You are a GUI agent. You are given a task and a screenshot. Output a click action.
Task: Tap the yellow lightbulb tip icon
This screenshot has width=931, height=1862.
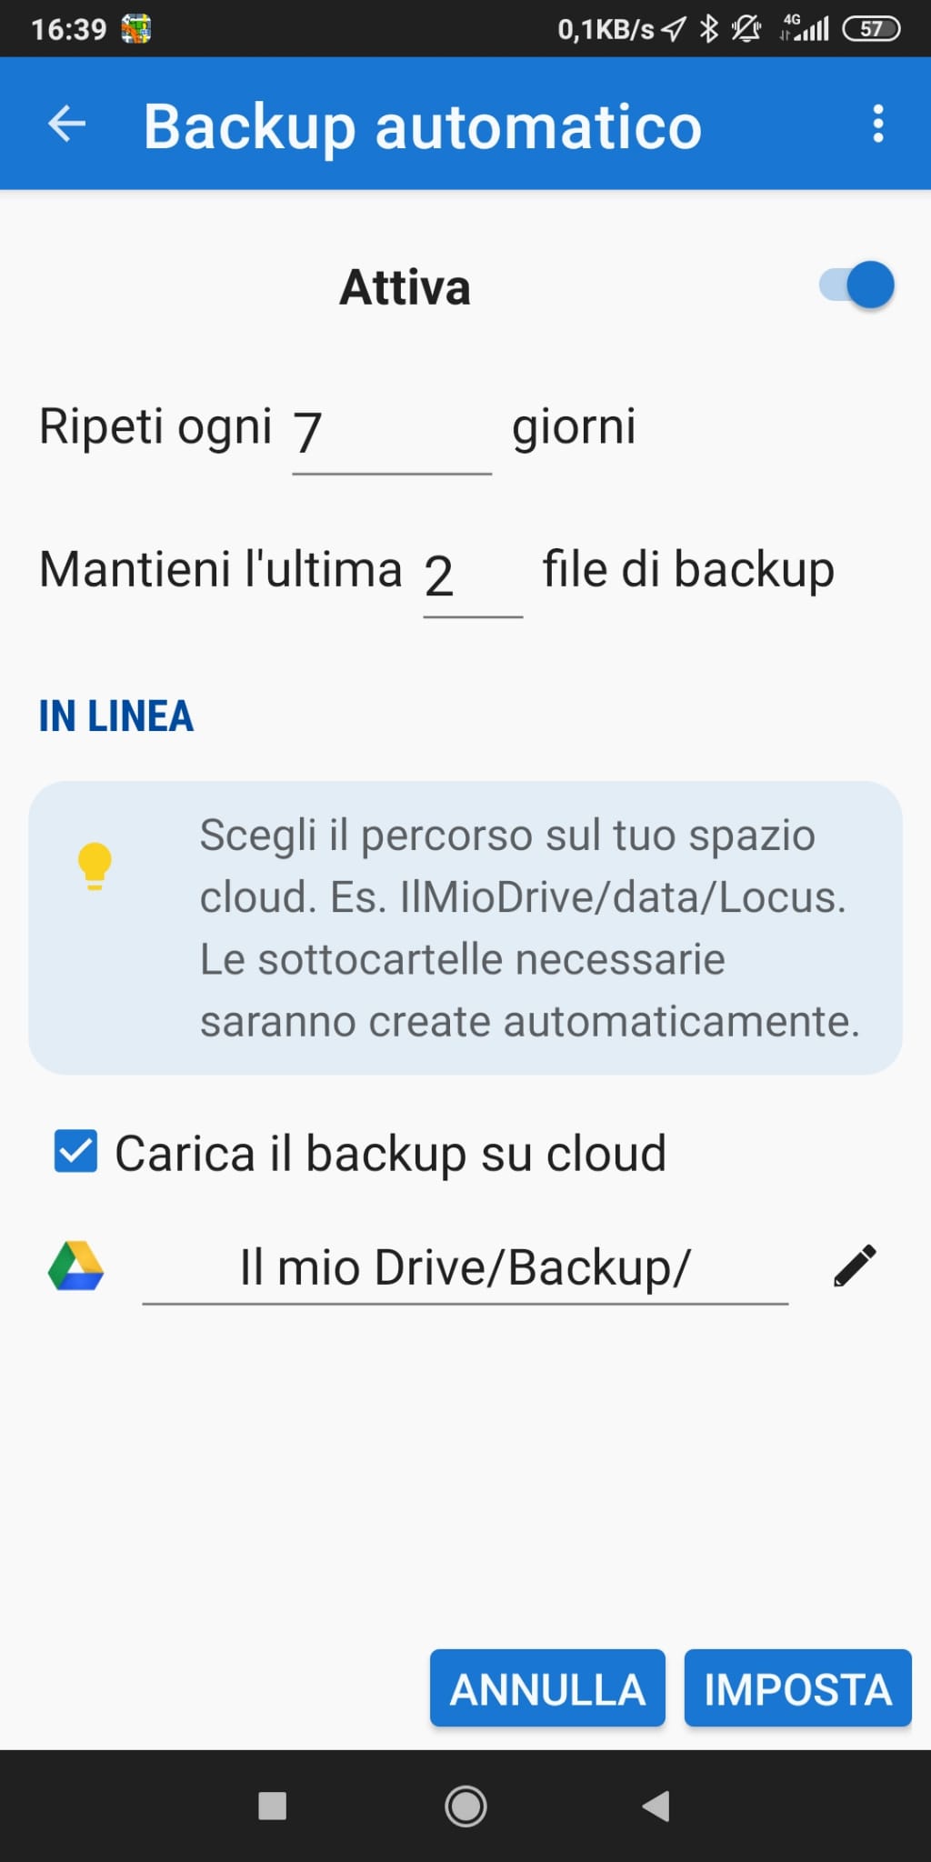[95, 865]
